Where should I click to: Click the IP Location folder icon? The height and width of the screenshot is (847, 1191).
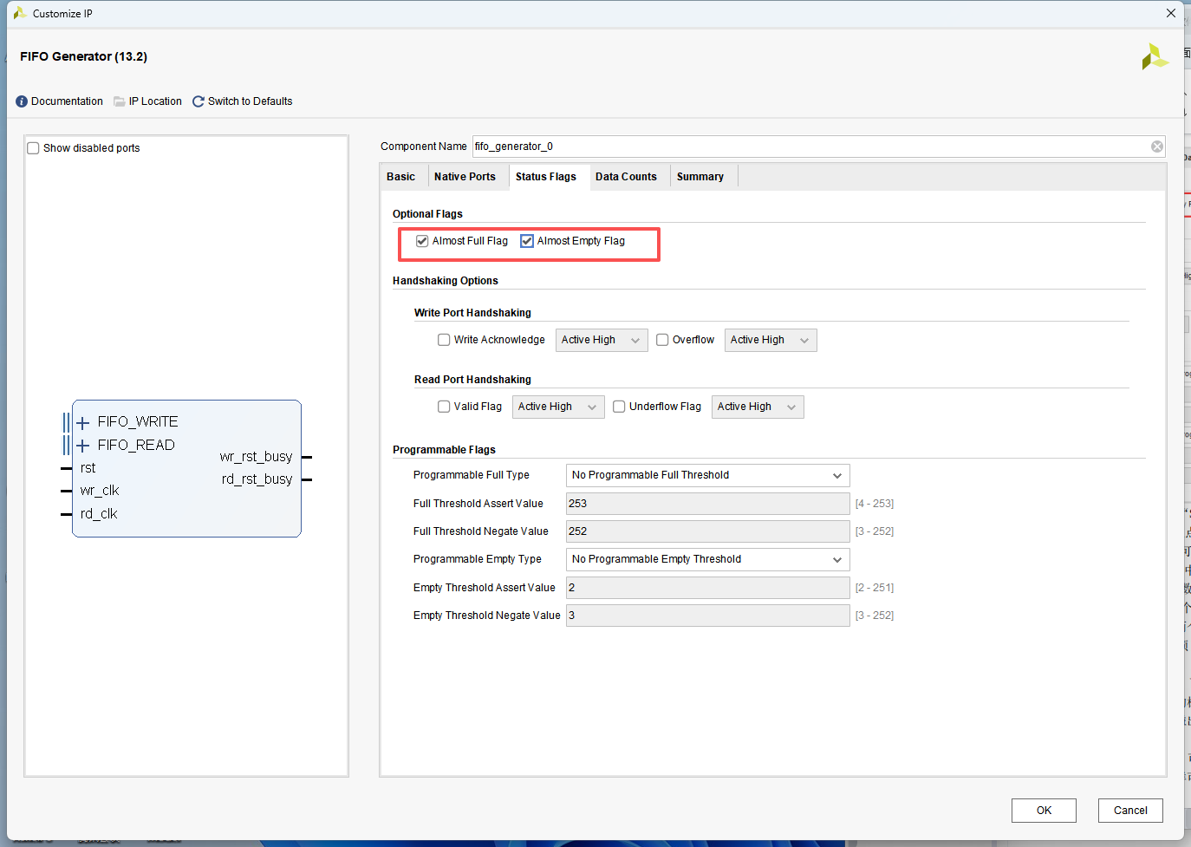120,101
